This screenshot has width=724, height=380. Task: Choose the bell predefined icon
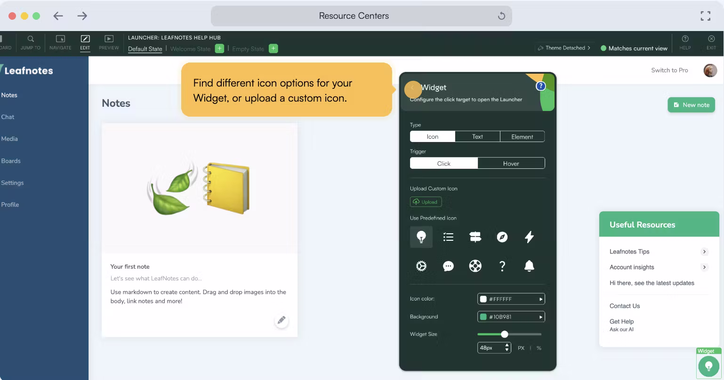pyautogui.click(x=529, y=266)
